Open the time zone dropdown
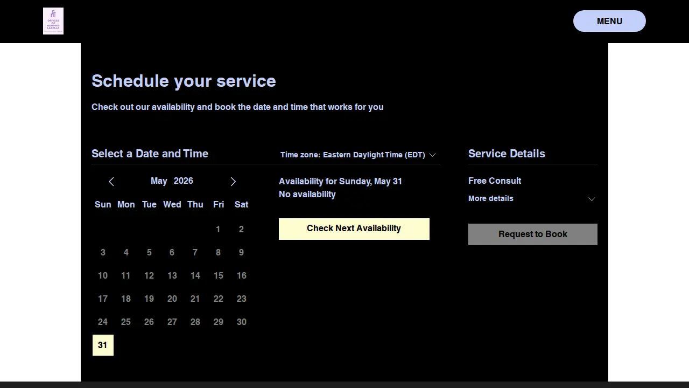 coord(358,155)
